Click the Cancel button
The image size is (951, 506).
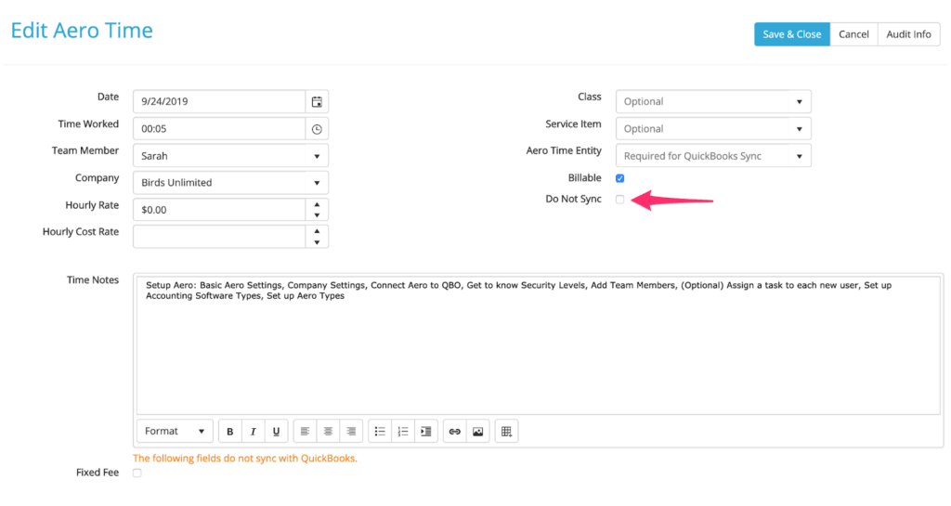point(853,34)
